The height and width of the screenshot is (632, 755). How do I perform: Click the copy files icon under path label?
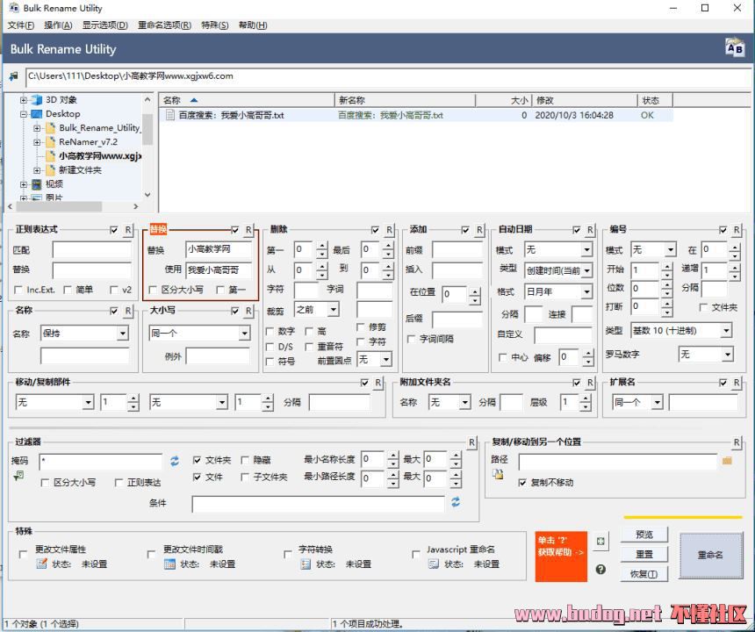498,474
